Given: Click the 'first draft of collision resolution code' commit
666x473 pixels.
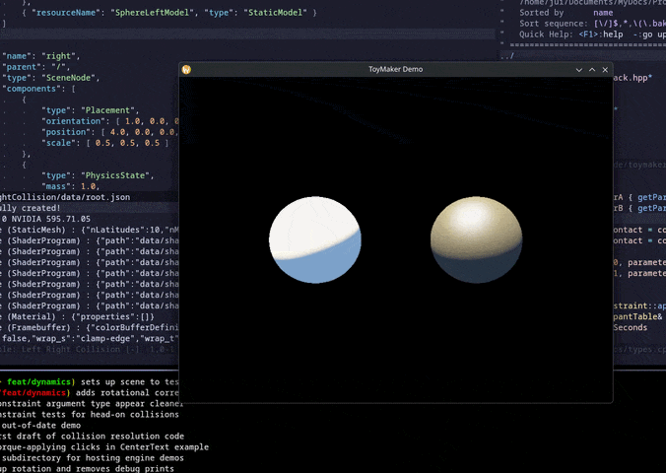Looking at the screenshot, I should tap(93, 436).
